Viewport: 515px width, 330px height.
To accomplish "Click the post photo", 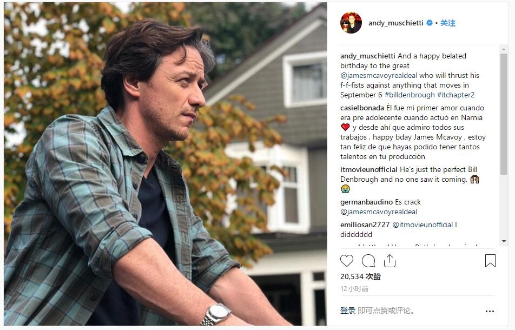I will pyautogui.click(x=165, y=164).
